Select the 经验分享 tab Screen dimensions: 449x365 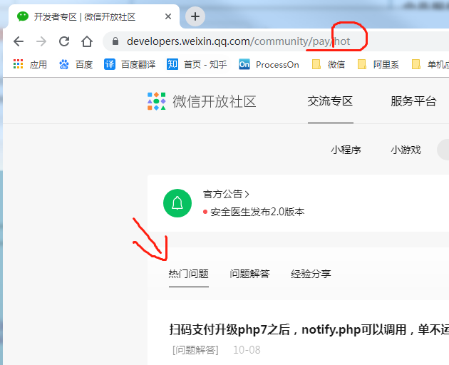coord(311,274)
